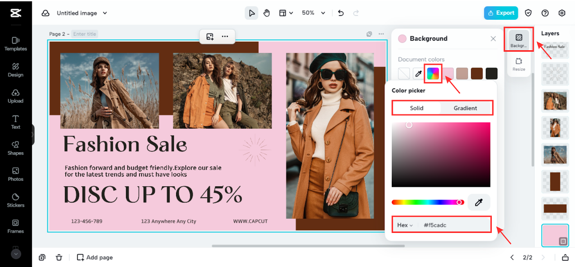Open the help question mark icon
Image resolution: width=575 pixels, height=267 pixels.
[545, 13]
